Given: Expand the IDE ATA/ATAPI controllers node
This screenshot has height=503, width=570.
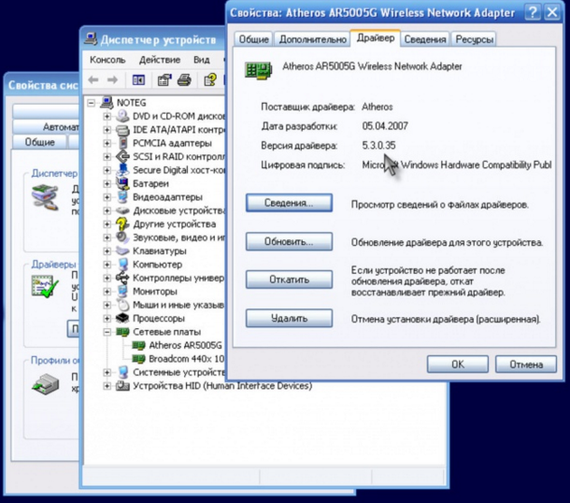Looking at the screenshot, I should 107,130.
